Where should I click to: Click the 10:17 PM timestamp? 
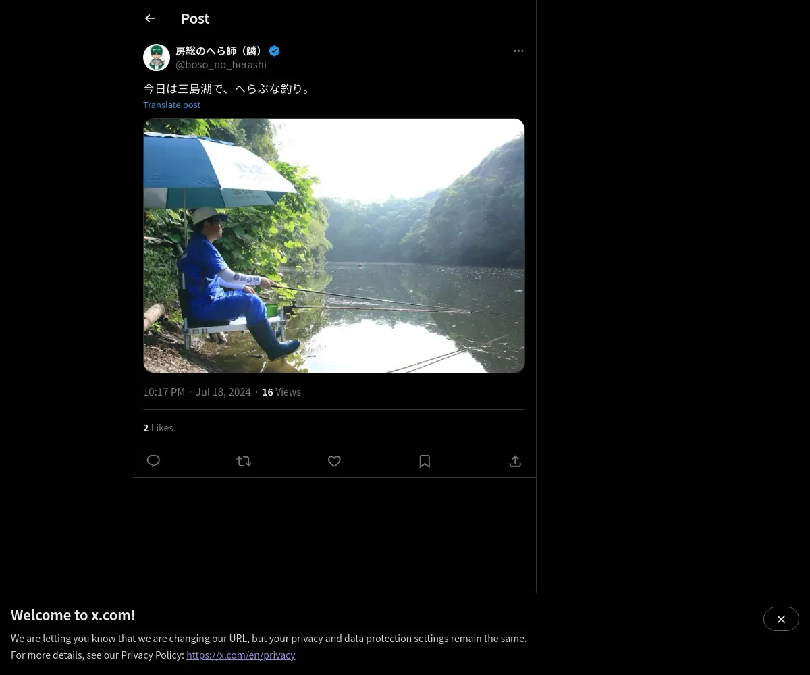click(164, 392)
